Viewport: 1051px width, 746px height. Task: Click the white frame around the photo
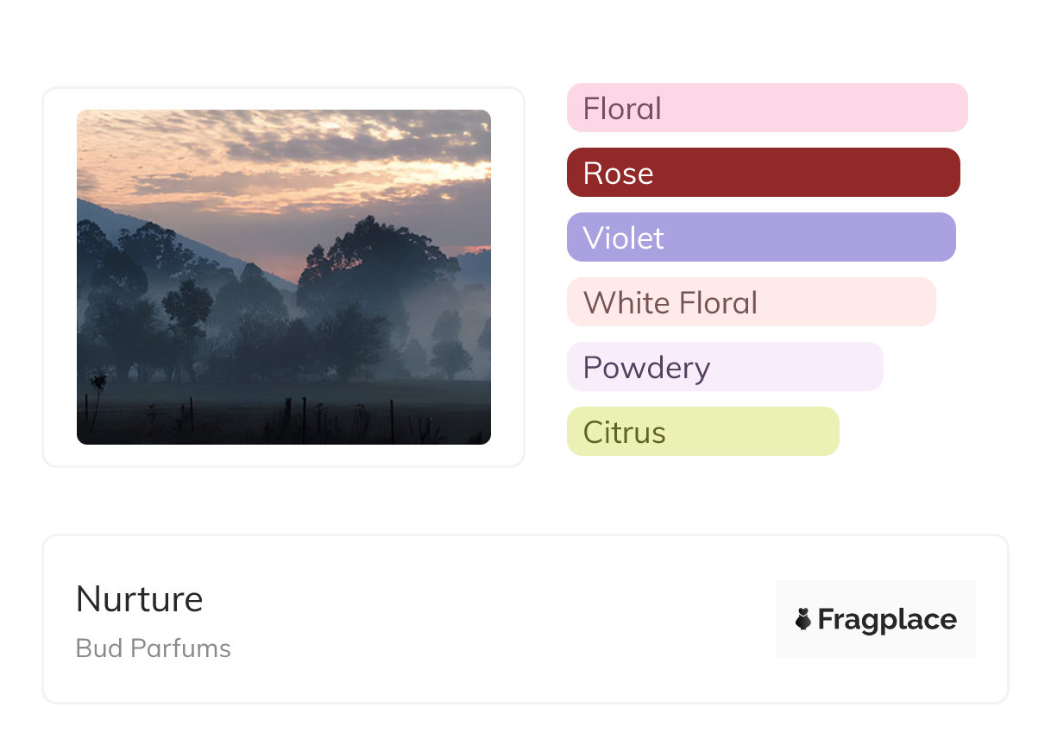click(x=59, y=276)
